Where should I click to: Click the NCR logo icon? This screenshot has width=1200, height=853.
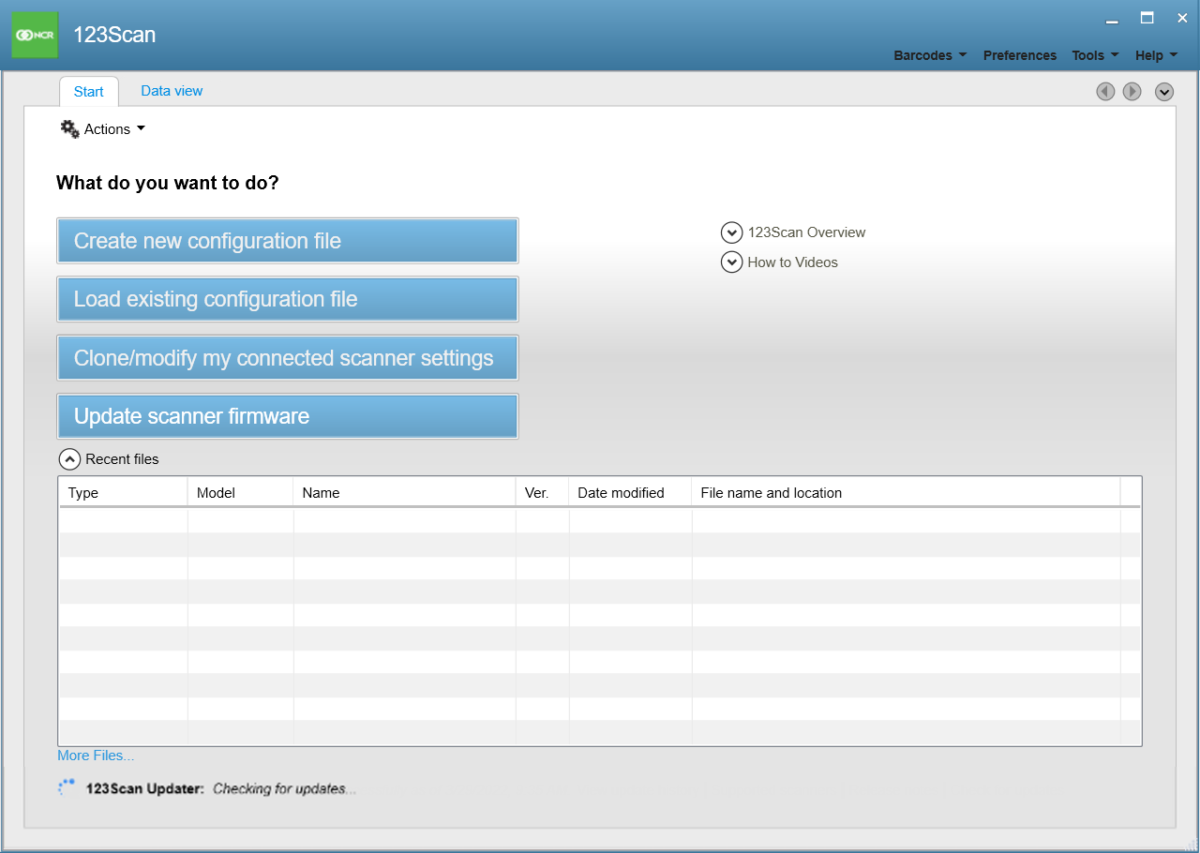pyautogui.click(x=35, y=35)
